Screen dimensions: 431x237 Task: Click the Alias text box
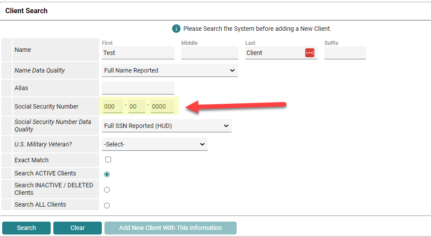click(x=138, y=88)
